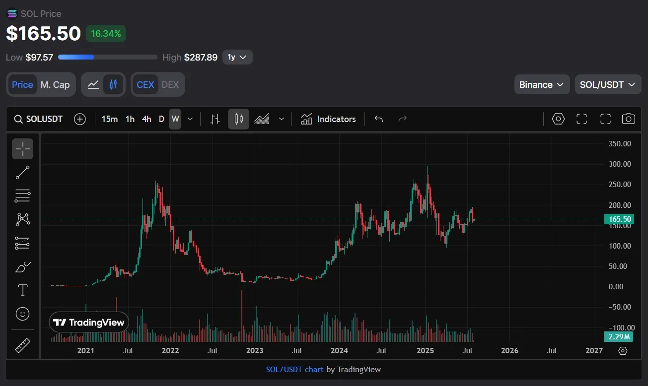Toggle to DEX data source
Screen dimensions: 648x386
[170, 85]
